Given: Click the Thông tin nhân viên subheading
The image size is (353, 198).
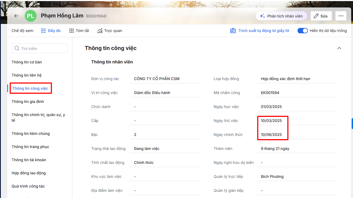Looking at the screenshot, I should (112, 62).
